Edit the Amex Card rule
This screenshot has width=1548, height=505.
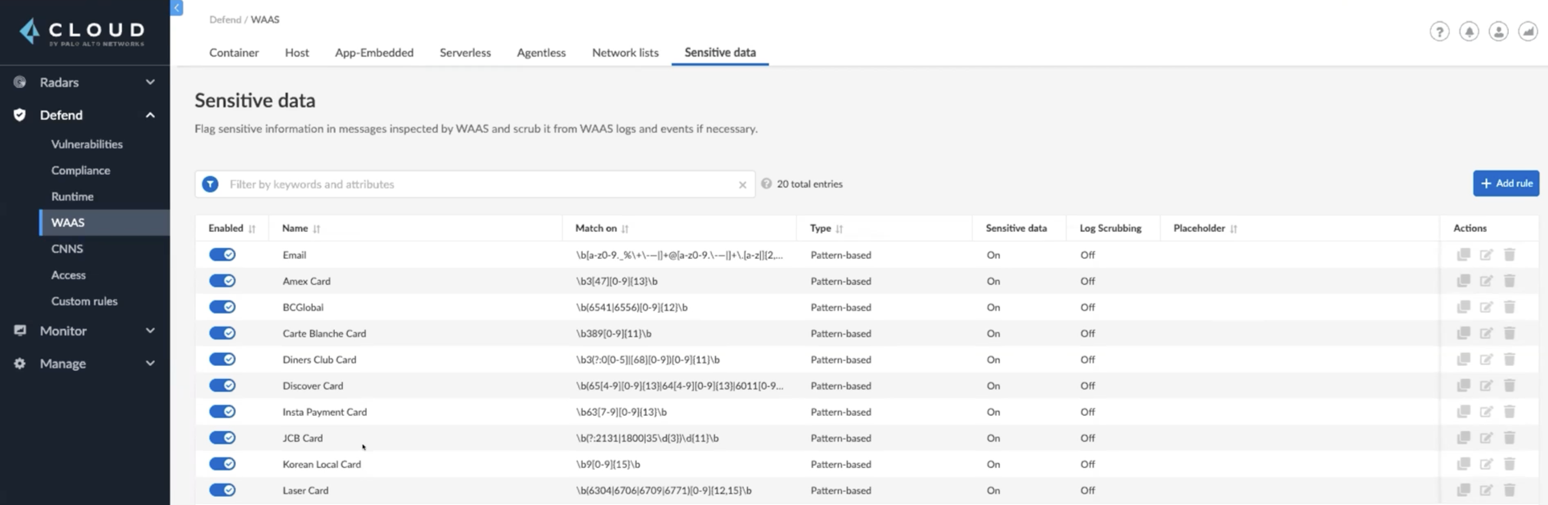[x=1486, y=281]
